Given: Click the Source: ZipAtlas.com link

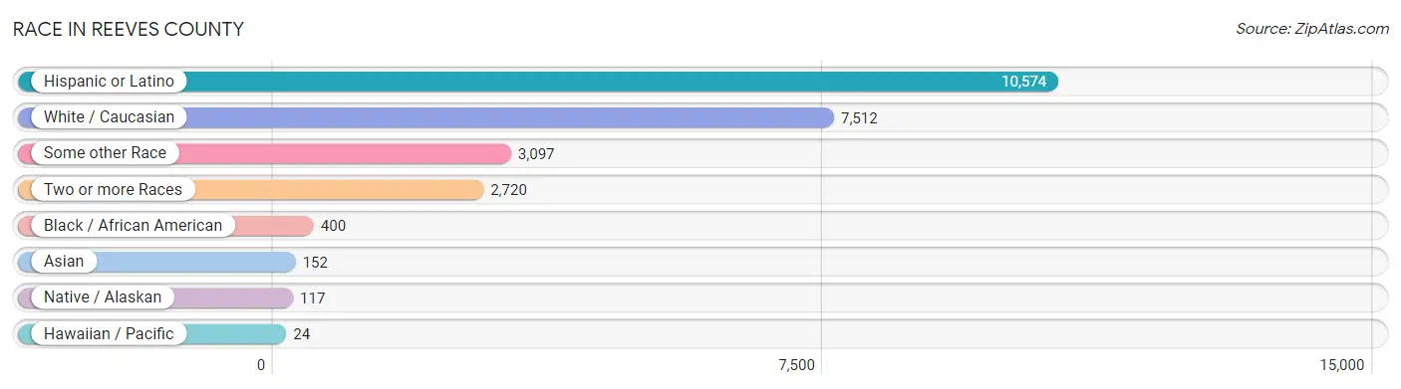Looking at the screenshot, I should click(x=1312, y=29).
